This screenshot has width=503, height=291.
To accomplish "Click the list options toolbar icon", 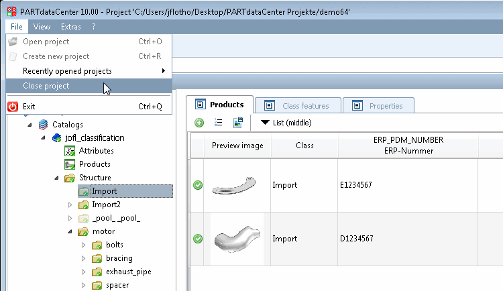I will [x=218, y=123].
